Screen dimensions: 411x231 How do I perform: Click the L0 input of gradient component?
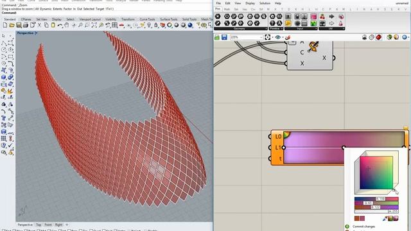[x=278, y=137]
